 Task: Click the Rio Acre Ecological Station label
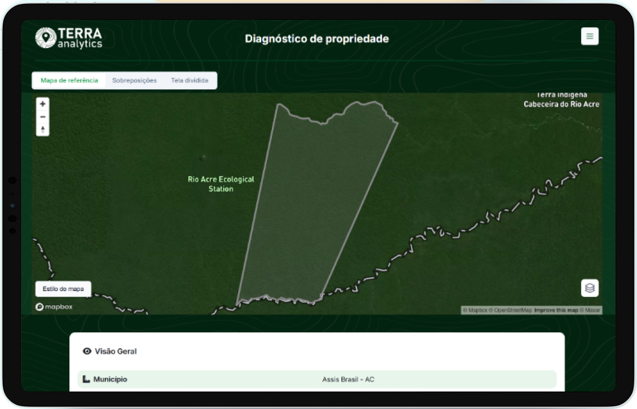[221, 184]
